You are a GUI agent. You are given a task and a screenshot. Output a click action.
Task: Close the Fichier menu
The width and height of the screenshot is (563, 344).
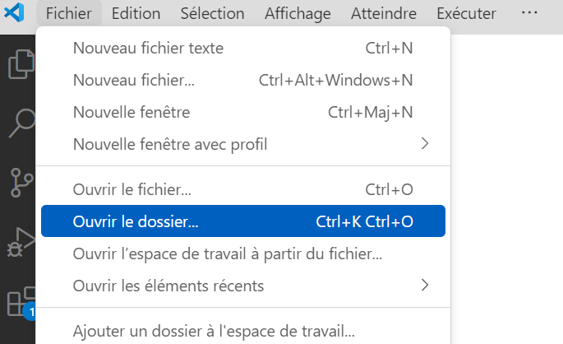tap(68, 13)
